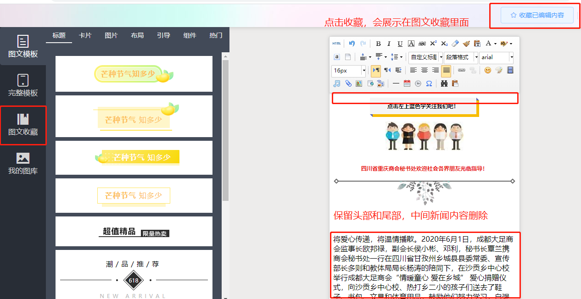Click the format painter brush icon
Screen dimensions: 581x299
tap(466, 44)
